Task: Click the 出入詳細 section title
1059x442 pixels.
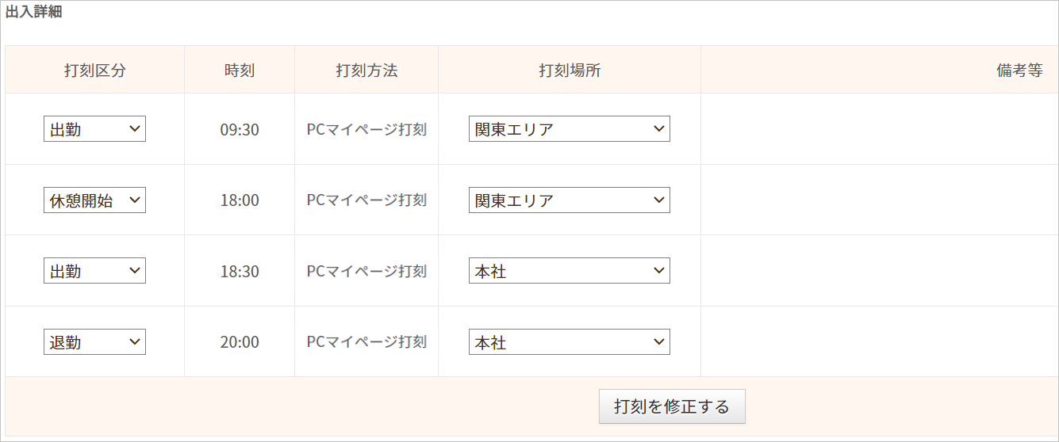Action: (x=34, y=12)
